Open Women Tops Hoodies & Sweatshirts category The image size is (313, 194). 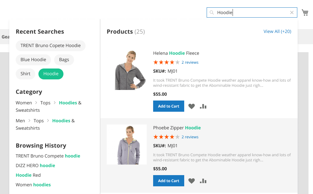pyautogui.click(x=48, y=107)
